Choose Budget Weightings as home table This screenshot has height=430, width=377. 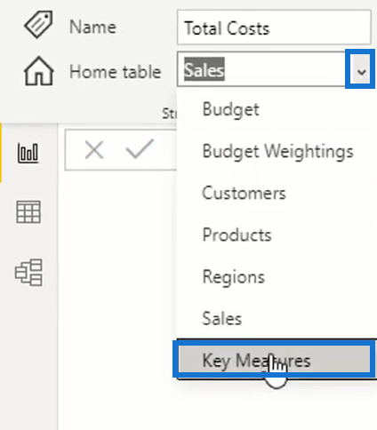coord(277,151)
